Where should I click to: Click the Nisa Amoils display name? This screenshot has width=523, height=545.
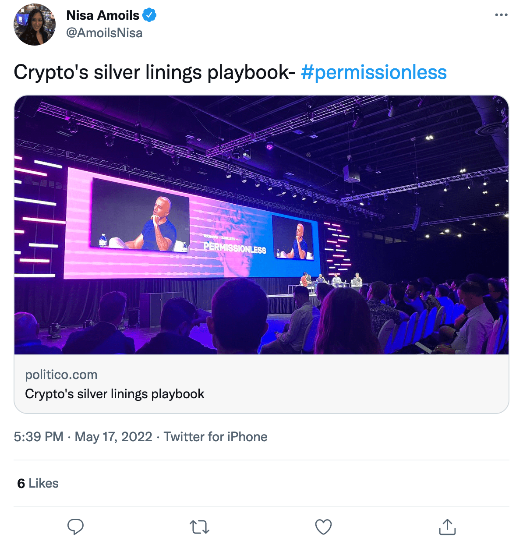(x=103, y=15)
